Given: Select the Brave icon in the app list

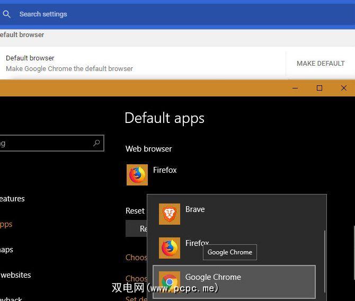Looking at the screenshot, I should 170,214.
